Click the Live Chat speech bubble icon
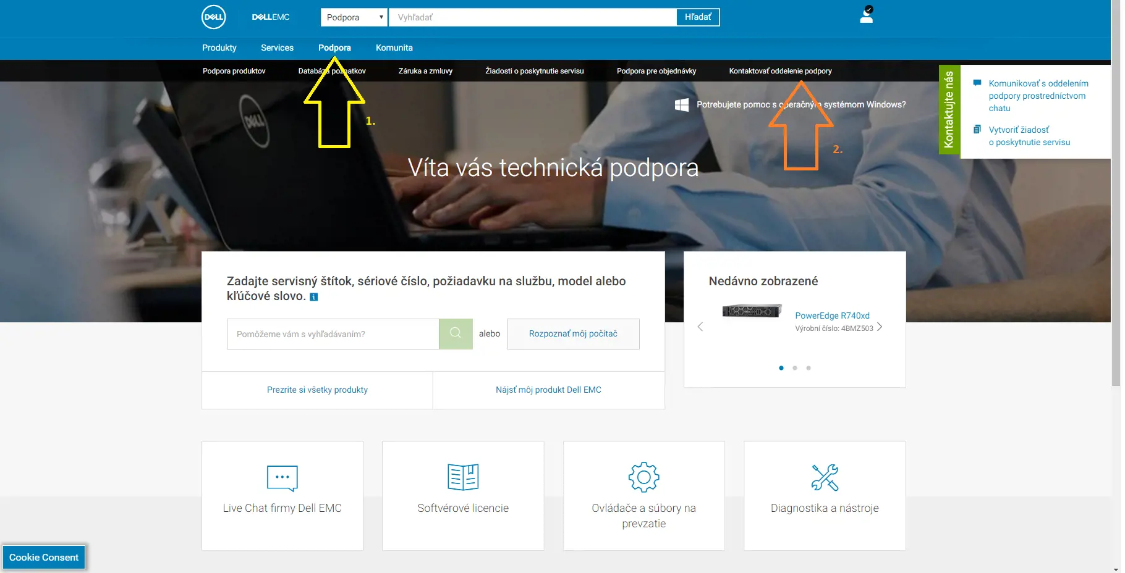This screenshot has height=573, width=1125. (x=282, y=478)
